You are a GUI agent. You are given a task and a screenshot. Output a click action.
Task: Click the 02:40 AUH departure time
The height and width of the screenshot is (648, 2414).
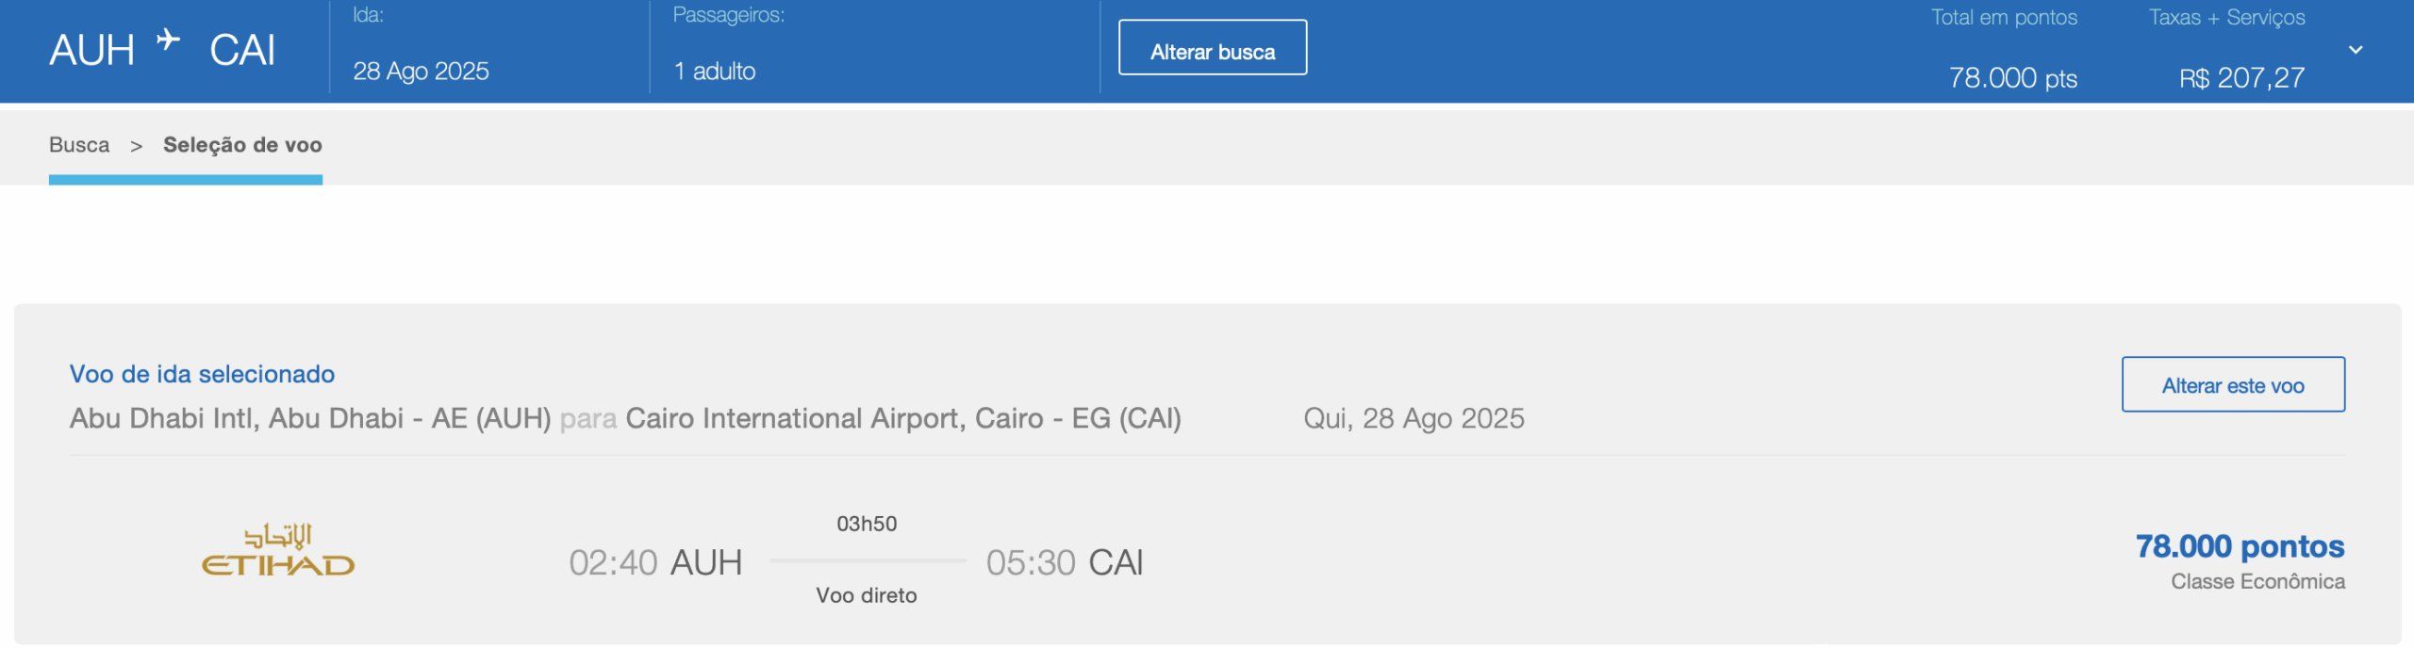click(x=655, y=562)
